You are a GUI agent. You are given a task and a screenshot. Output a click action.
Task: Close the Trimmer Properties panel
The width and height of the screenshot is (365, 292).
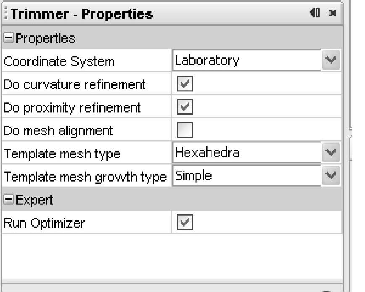(333, 13)
